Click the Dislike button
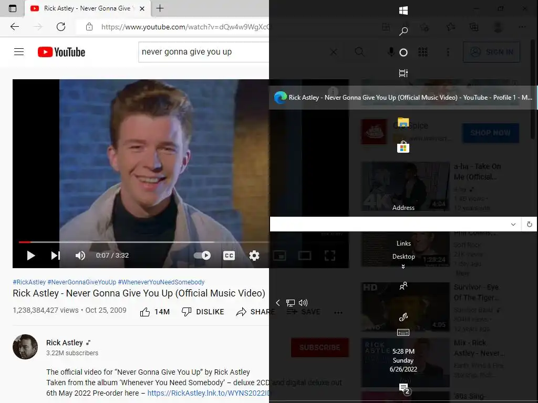538x403 pixels. pyautogui.click(x=203, y=312)
